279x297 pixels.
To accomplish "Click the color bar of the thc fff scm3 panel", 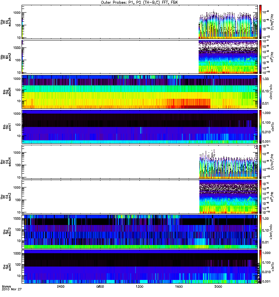I will pos(260,197).
